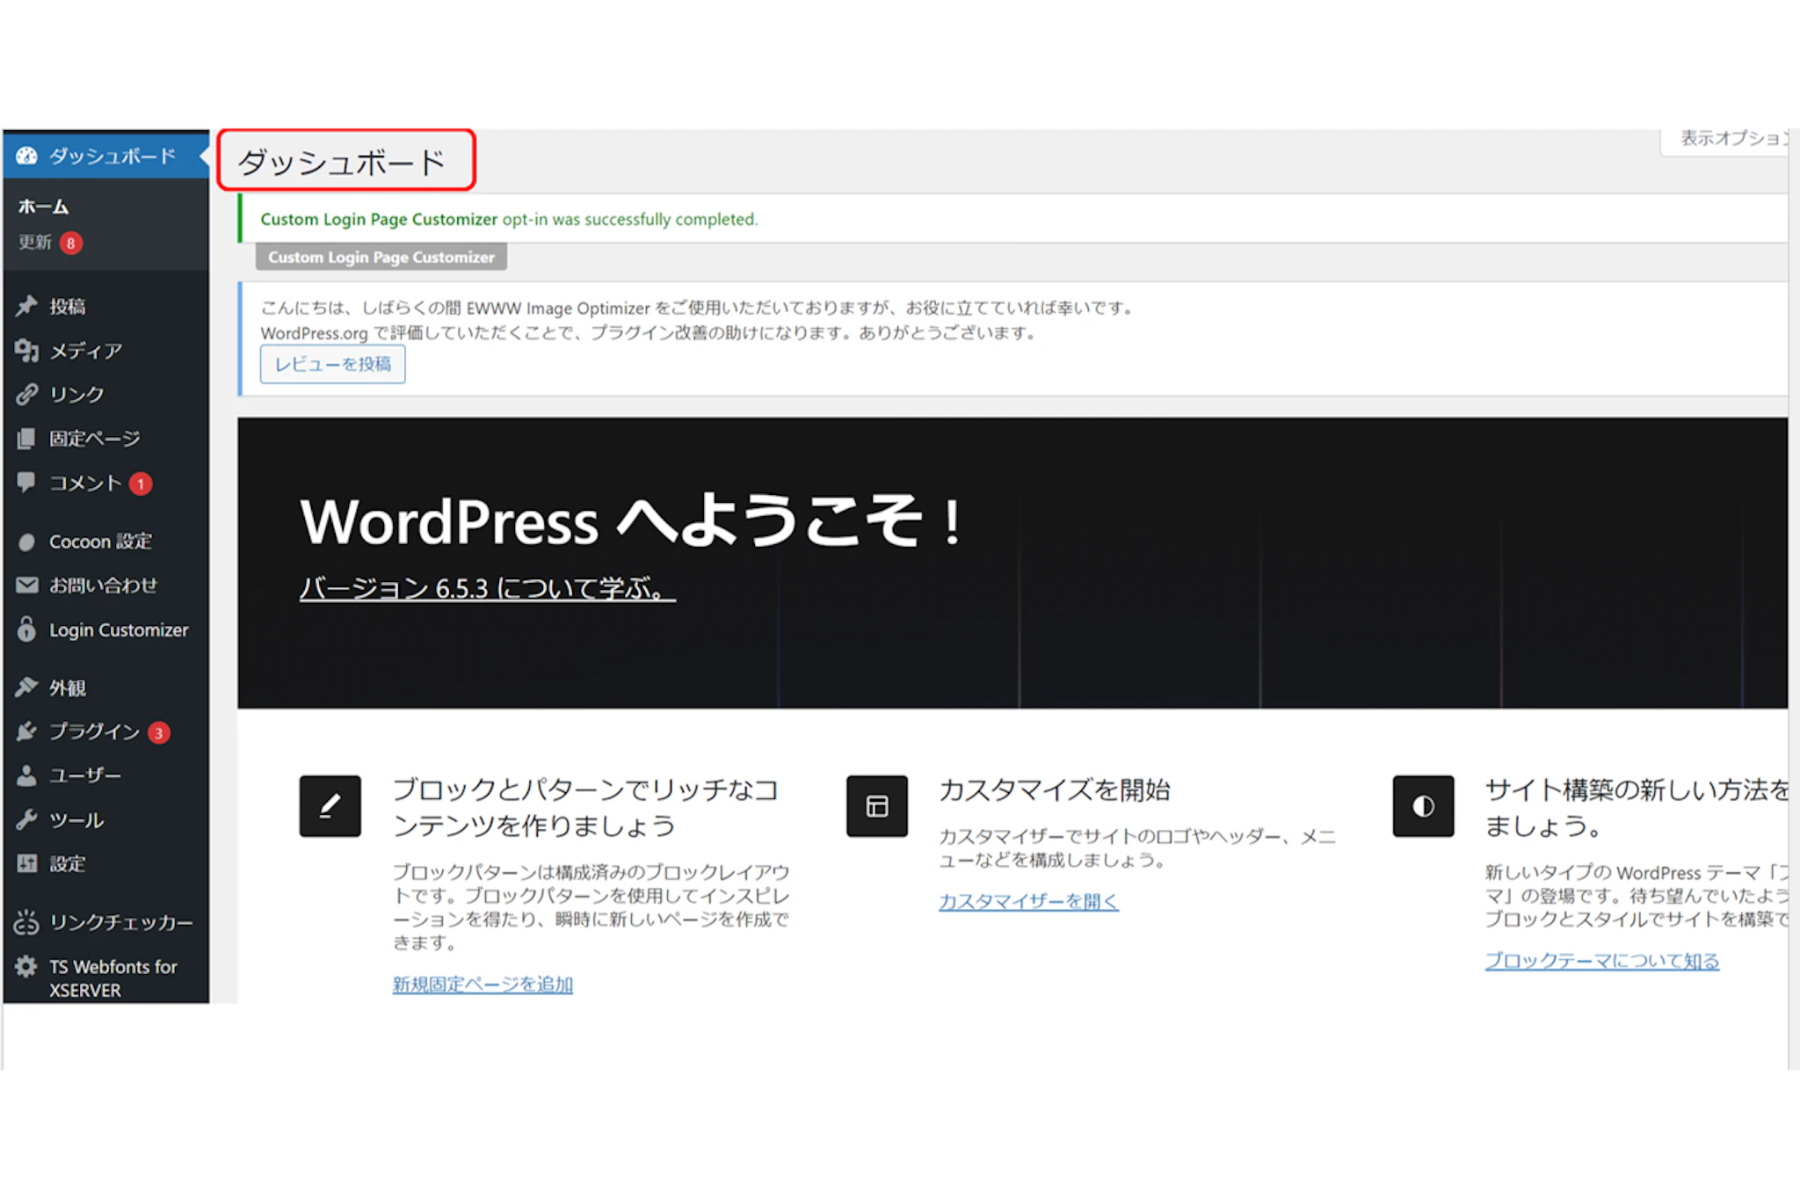Open Login Customizer padlock icon
The width and height of the screenshot is (1800, 1200).
pos(26,629)
